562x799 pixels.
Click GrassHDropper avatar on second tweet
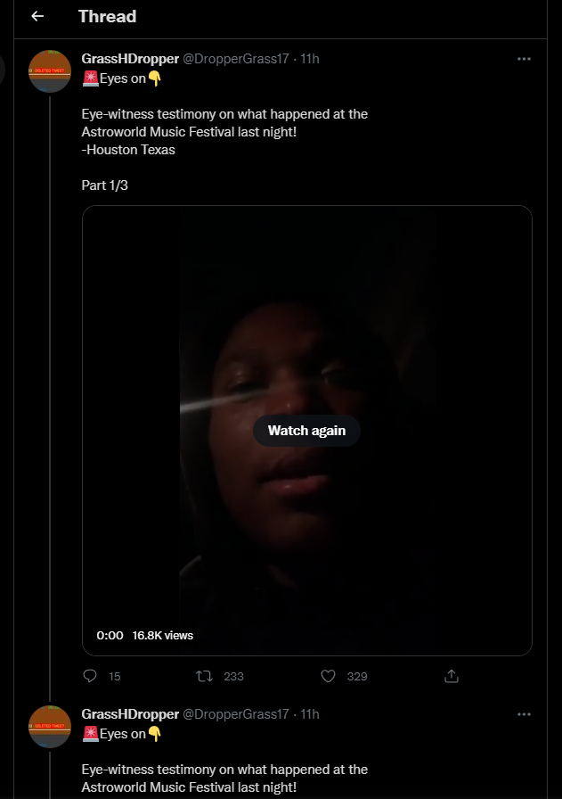pos(50,726)
